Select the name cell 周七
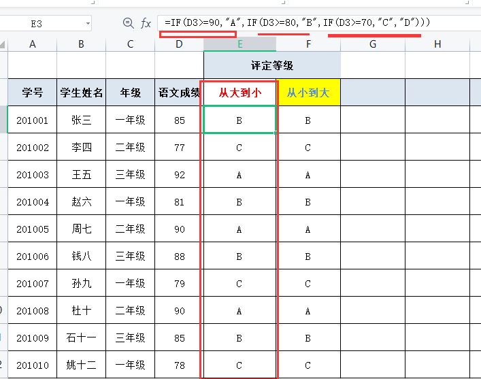This screenshot has width=481, height=379. coord(81,229)
